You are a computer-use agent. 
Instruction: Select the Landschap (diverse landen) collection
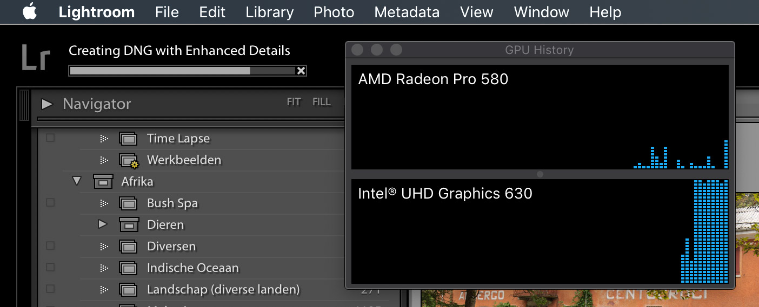pyautogui.click(x=223, y=290)
